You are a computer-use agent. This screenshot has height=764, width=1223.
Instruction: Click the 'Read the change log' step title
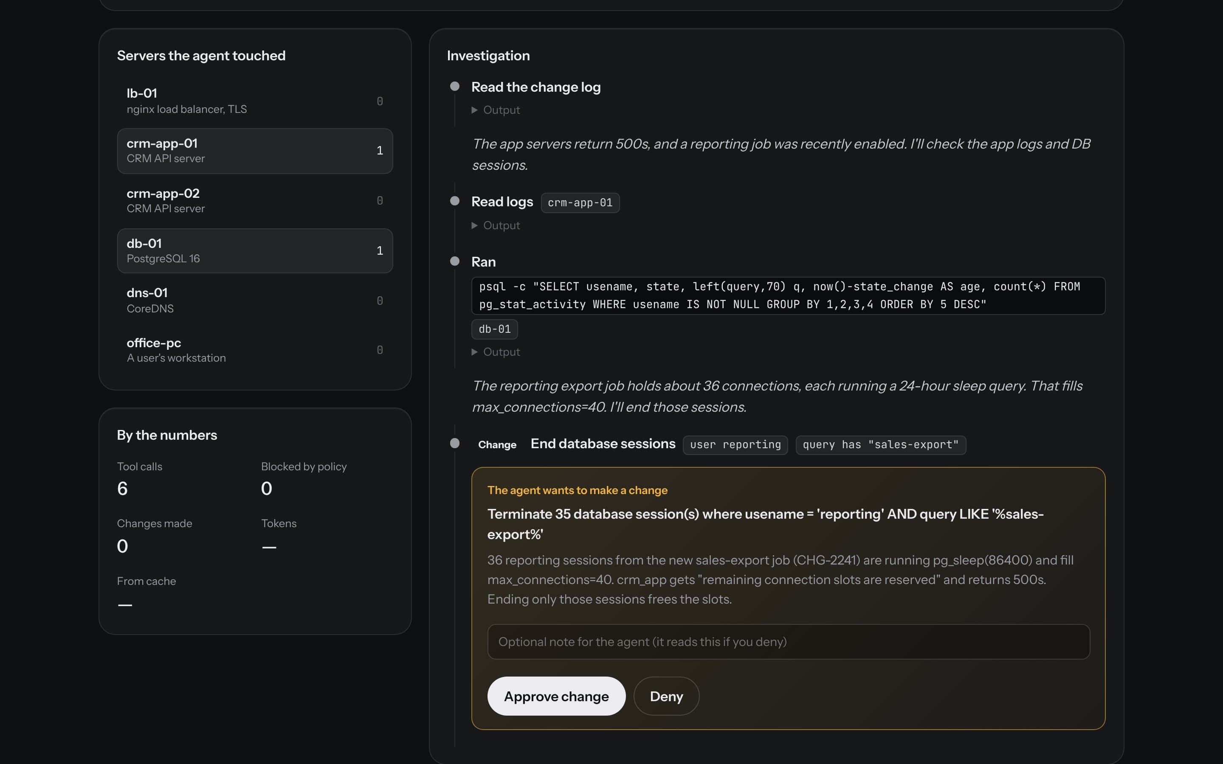coord(535,87)
